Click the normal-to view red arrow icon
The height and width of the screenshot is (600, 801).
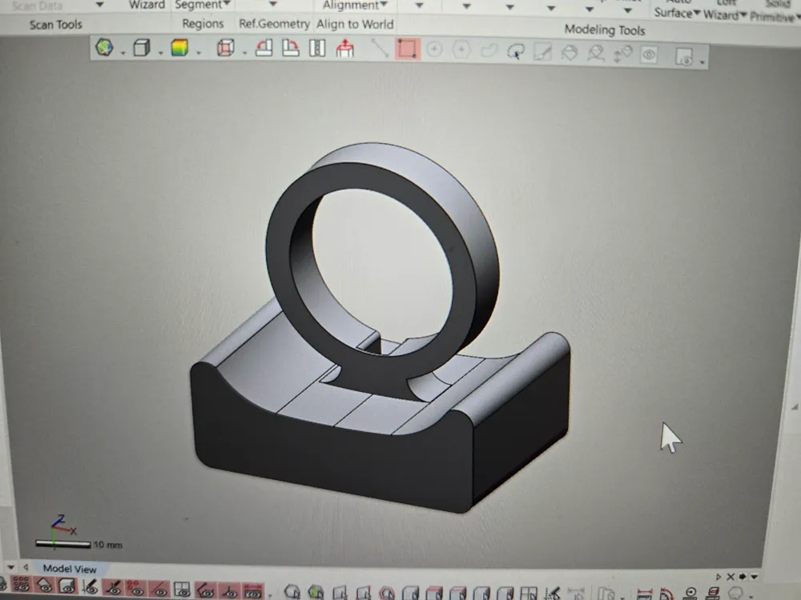(344, 49)
